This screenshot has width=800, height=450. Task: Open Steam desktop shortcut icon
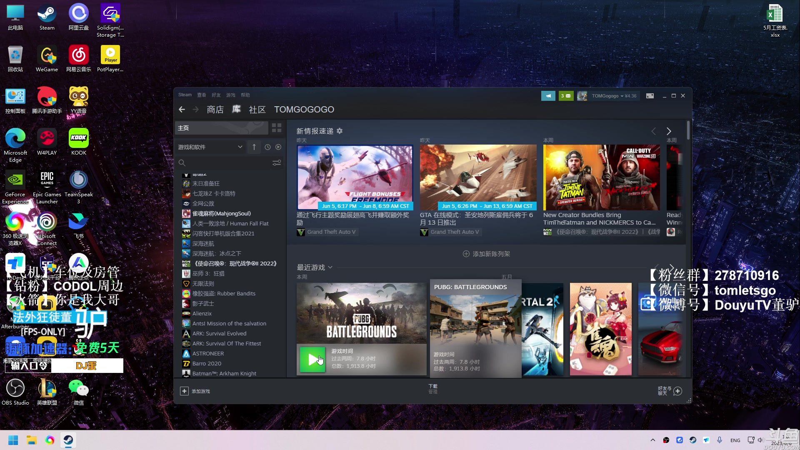click(47, 17)
